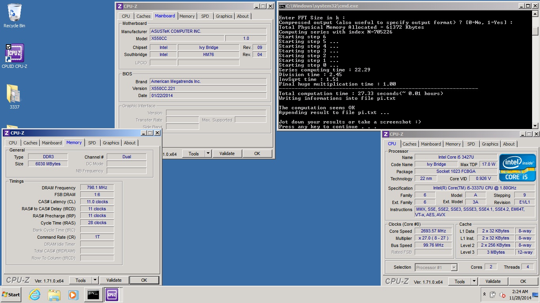Switch to Caches tab in Memory window

click(x=30, y=143)
